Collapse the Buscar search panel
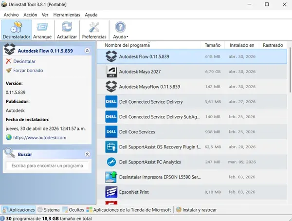This screenshot has height=221, width=292. click(87, 154)
